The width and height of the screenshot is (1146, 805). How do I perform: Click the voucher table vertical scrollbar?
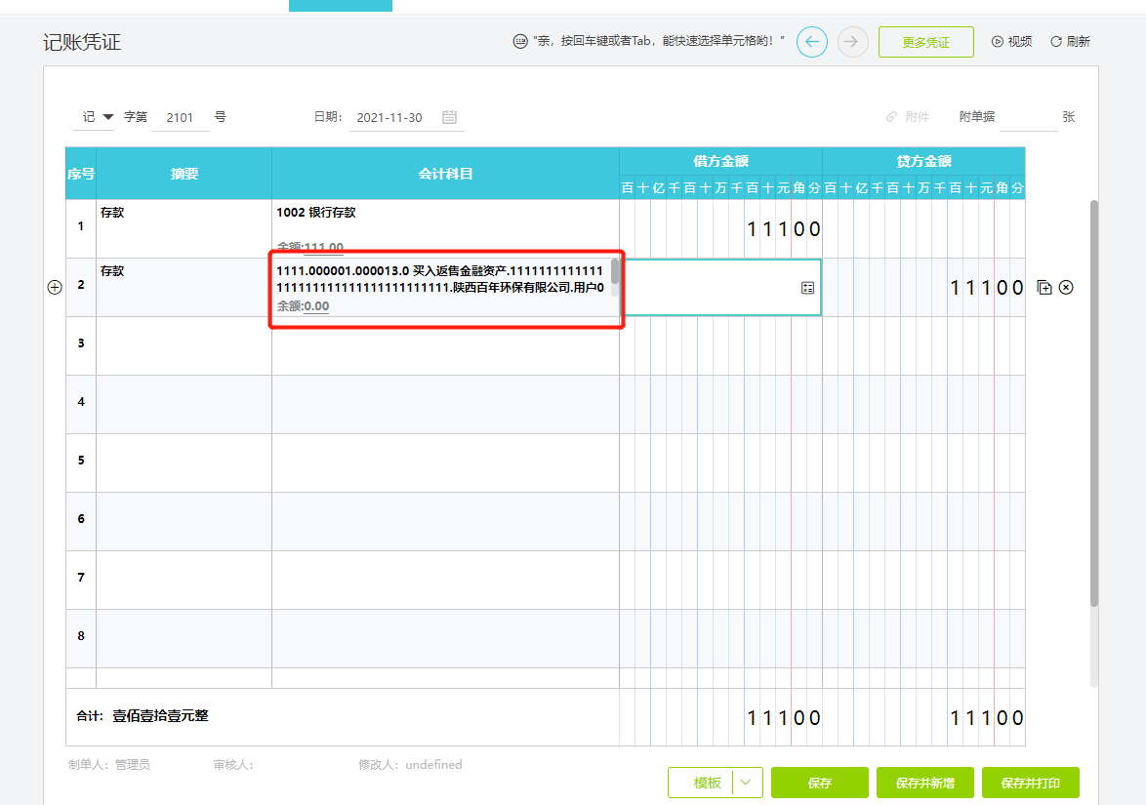1094,400
